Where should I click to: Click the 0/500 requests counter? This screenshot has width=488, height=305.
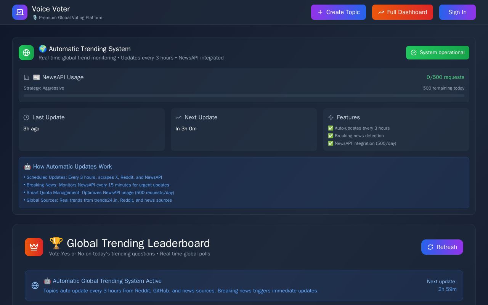(x=445, y=77)
